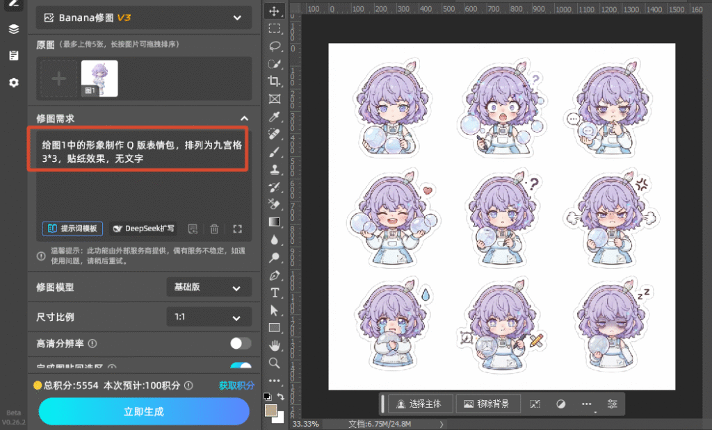Choose the Lasso tool
This screenshot has width=712, height=430.
pos(274,47)
